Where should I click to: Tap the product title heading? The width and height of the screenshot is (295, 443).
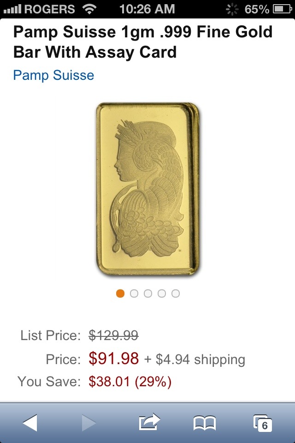pyautogui.click(x=142, y=42)
